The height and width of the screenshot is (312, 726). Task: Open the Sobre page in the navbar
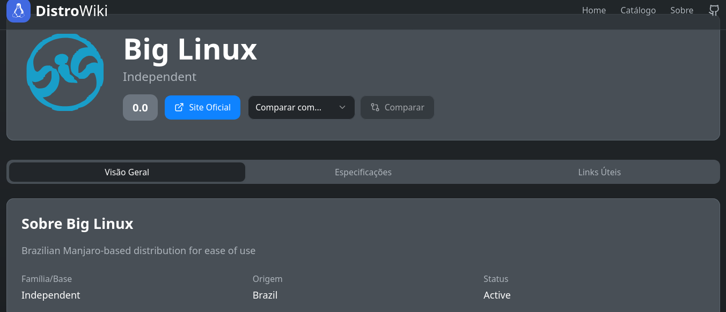(681, 10)
